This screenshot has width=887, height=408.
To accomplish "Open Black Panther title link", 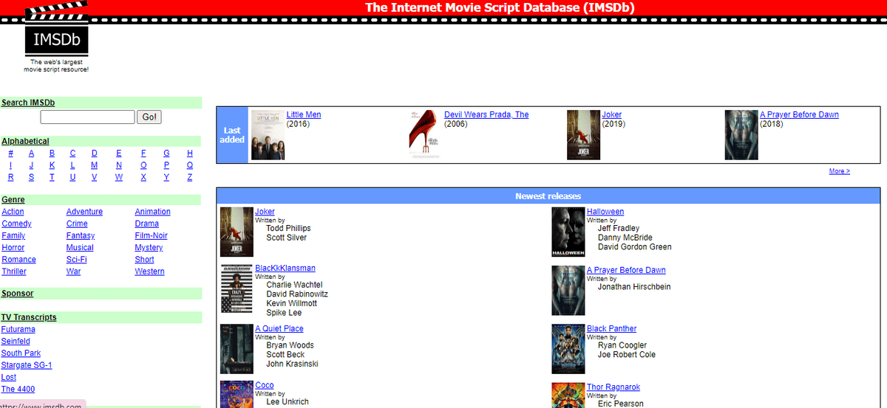I will point(611,328).
